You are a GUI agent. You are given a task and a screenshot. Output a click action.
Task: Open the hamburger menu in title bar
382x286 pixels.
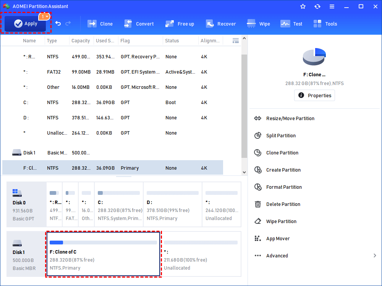click(x=332, y=6)
